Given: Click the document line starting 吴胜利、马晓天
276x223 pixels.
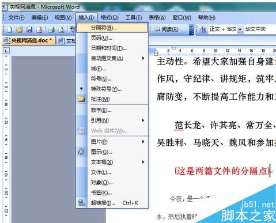Looking at the screenshot, I should [x=216, y=143].
